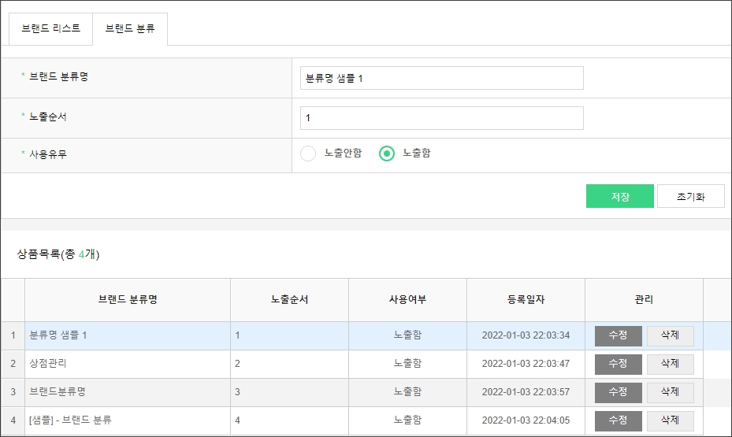Focus the 노출순서 input field

[441, 118]
